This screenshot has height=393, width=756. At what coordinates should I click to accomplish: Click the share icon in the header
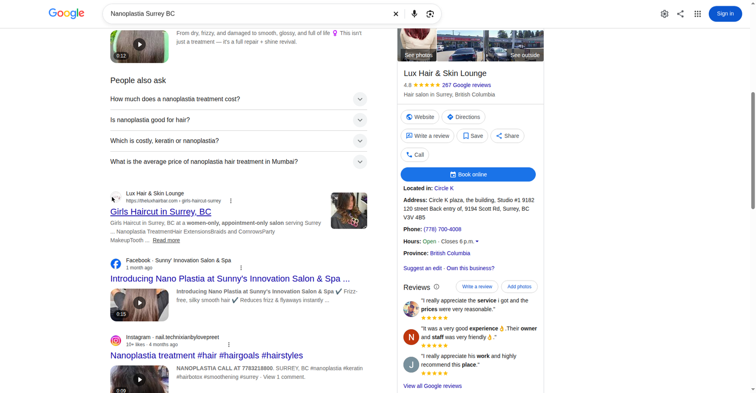(x=680, y=14)
